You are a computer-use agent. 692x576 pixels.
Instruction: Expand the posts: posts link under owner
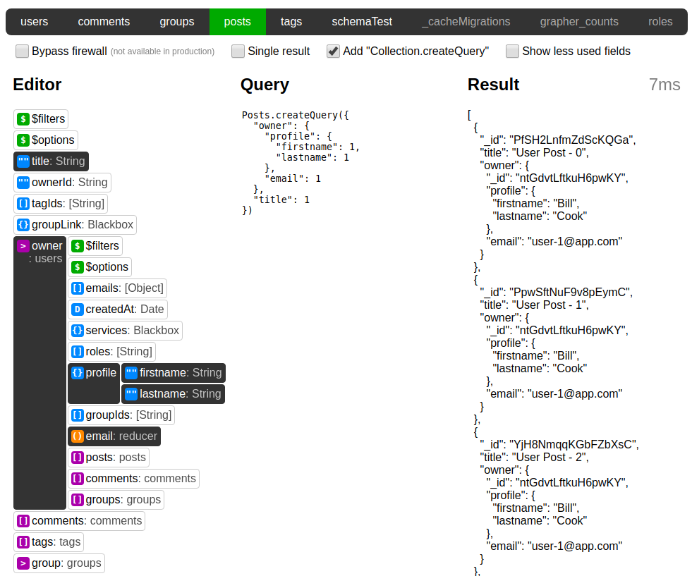[109, 458]
